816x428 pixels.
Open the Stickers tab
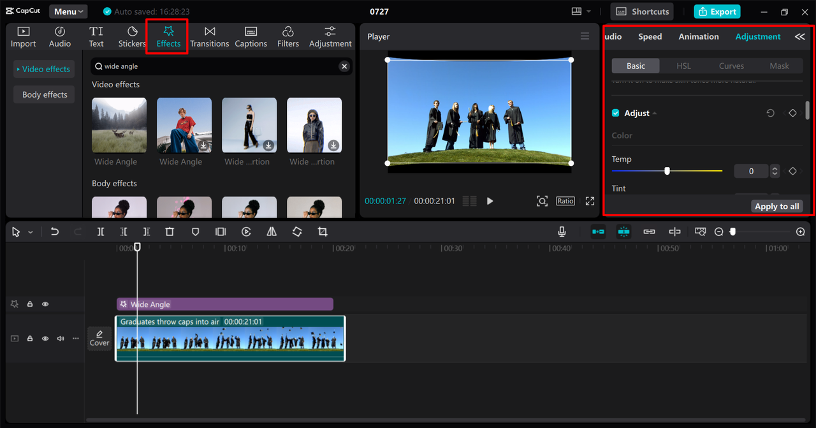point(132,37)
